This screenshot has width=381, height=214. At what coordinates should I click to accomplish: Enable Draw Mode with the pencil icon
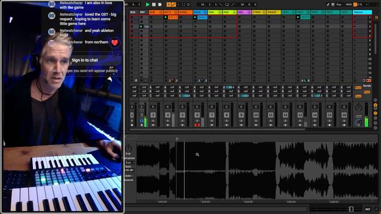coord(328,4)
